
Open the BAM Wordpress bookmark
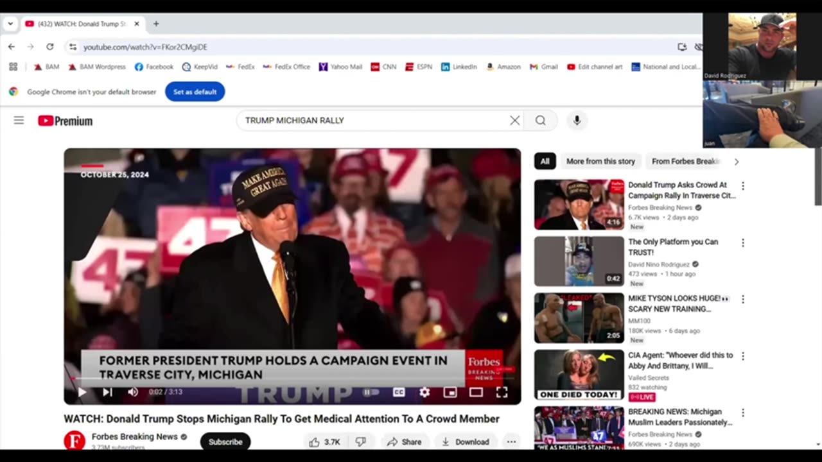coord(97,67)
